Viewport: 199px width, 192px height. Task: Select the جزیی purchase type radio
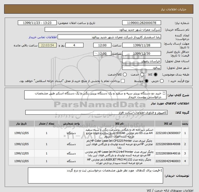[x=162, y=81]
